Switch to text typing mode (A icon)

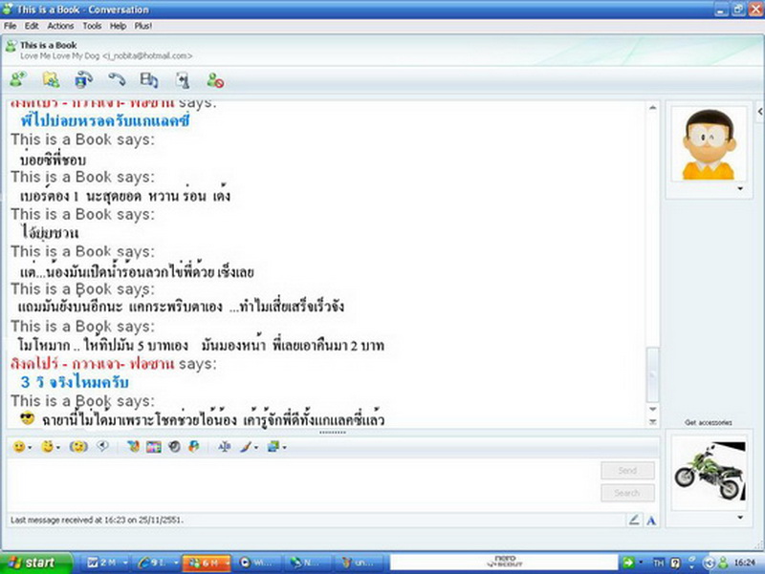pyautogui.click(x=650, y=520)
